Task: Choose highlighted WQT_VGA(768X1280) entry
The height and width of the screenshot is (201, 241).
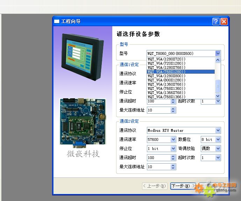Action: pos(181,72)
